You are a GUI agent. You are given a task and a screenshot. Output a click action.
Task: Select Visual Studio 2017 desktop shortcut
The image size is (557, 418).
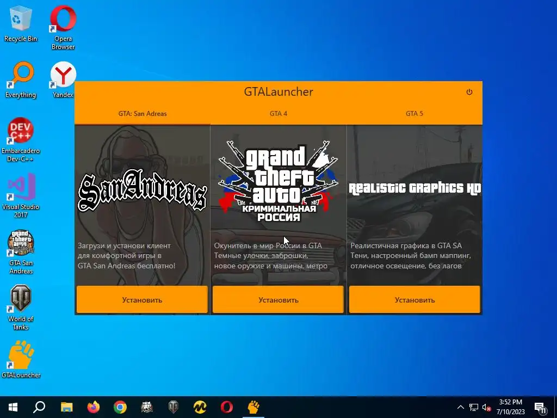[x=21, y=195]
